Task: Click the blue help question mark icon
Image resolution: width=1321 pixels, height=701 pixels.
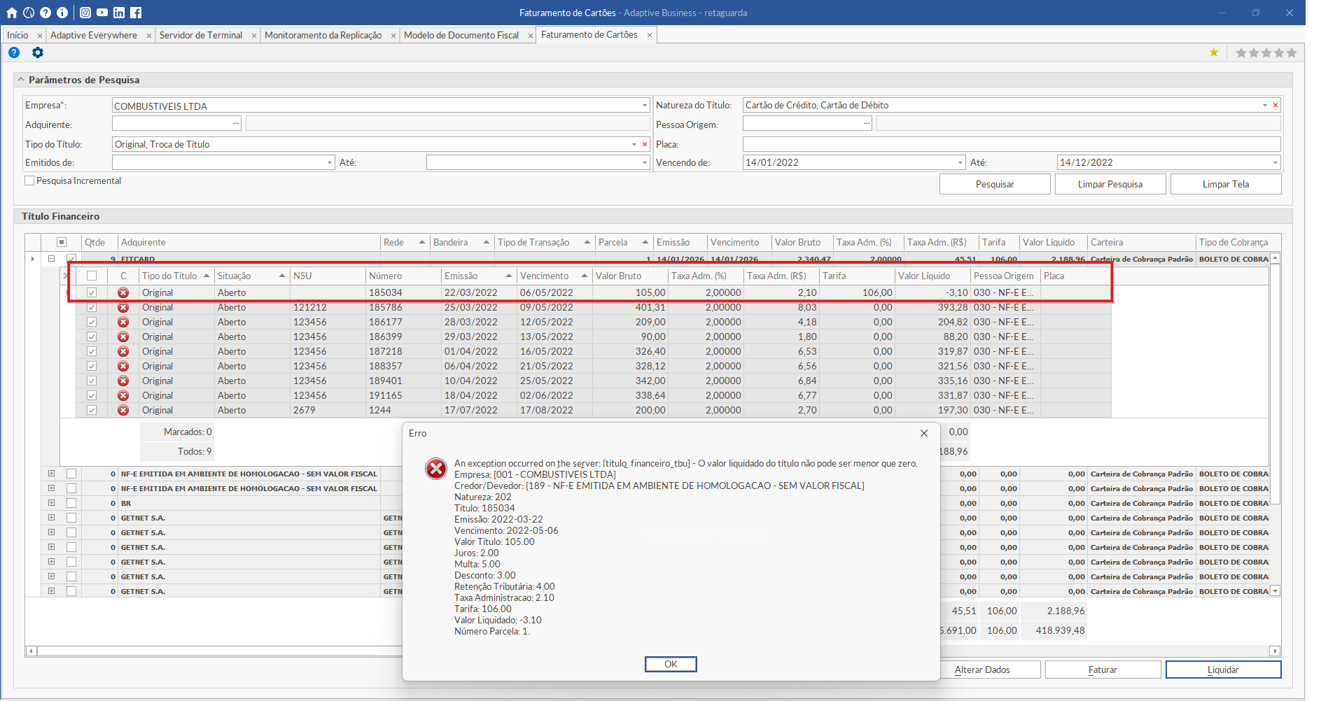Action: click(14, 52)
